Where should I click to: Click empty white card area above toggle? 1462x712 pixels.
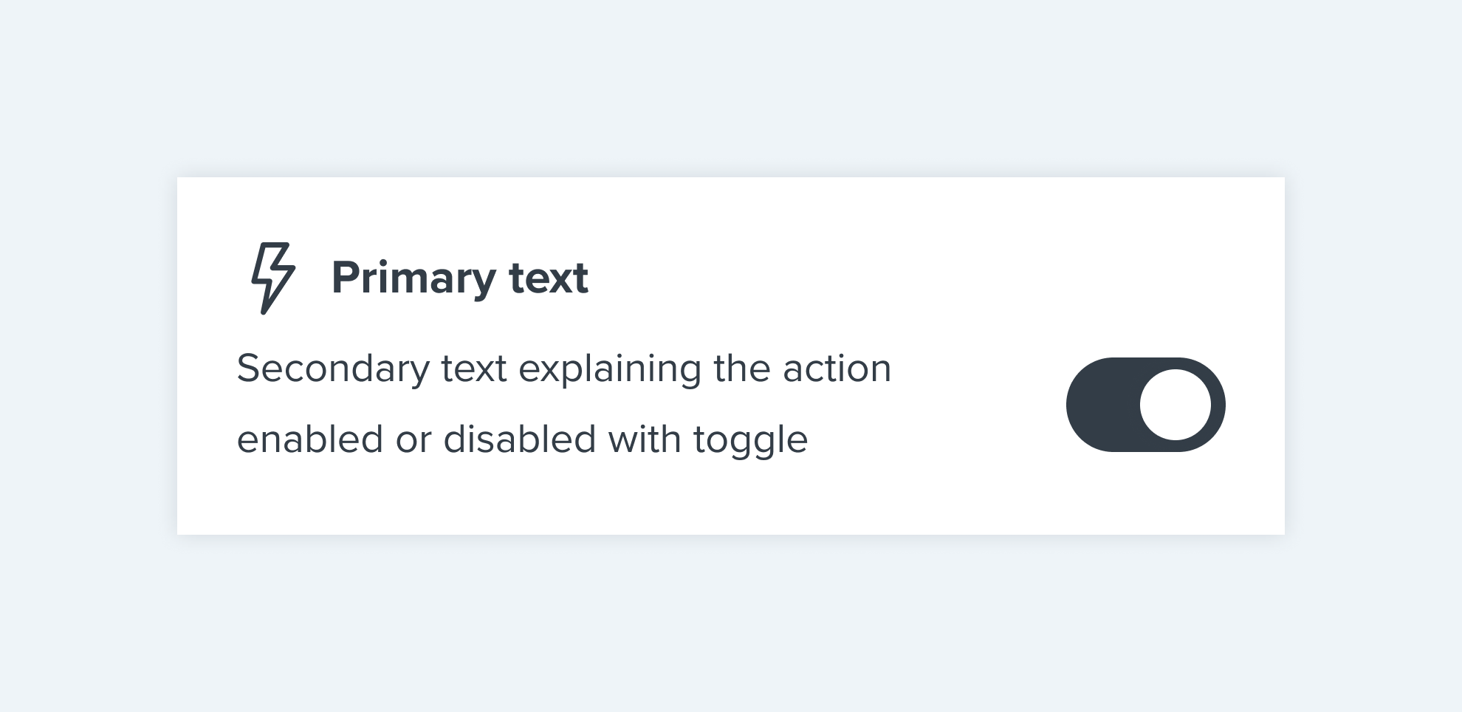point(1145,266)
